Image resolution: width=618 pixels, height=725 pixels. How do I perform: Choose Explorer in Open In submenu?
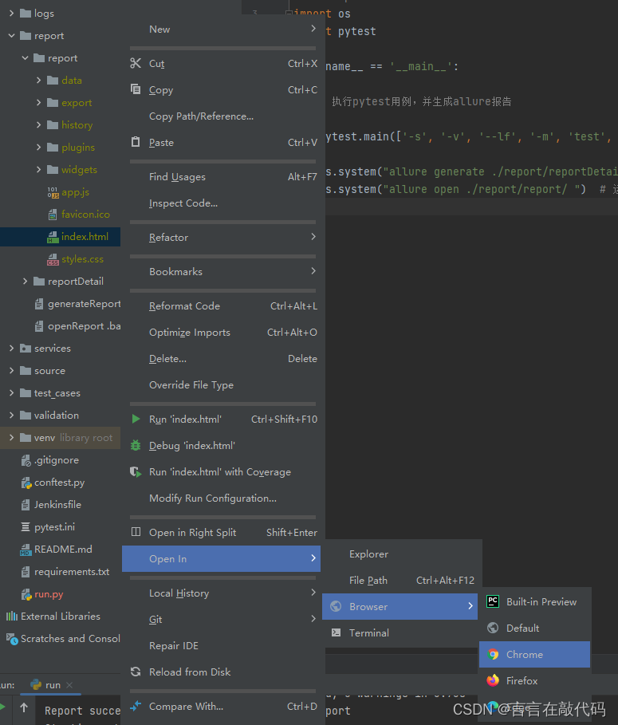click(x=400, y=554)
